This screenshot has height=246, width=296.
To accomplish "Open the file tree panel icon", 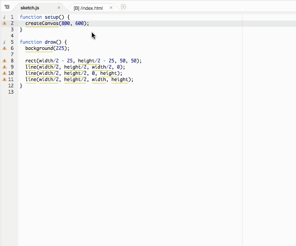I will 7,7.
